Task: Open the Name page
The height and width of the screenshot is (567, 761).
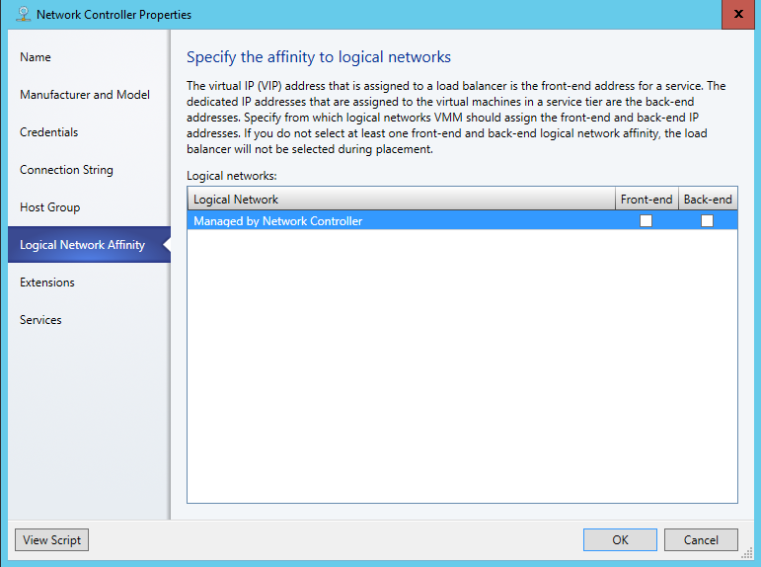Action: 36,57
